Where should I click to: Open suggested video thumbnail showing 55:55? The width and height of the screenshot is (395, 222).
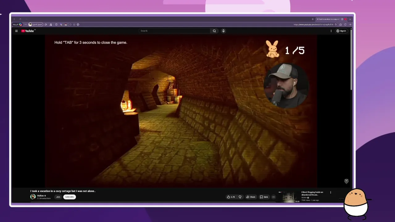289,197
